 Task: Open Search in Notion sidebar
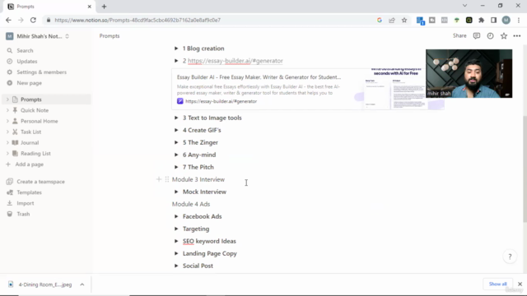tap(25, 51)
